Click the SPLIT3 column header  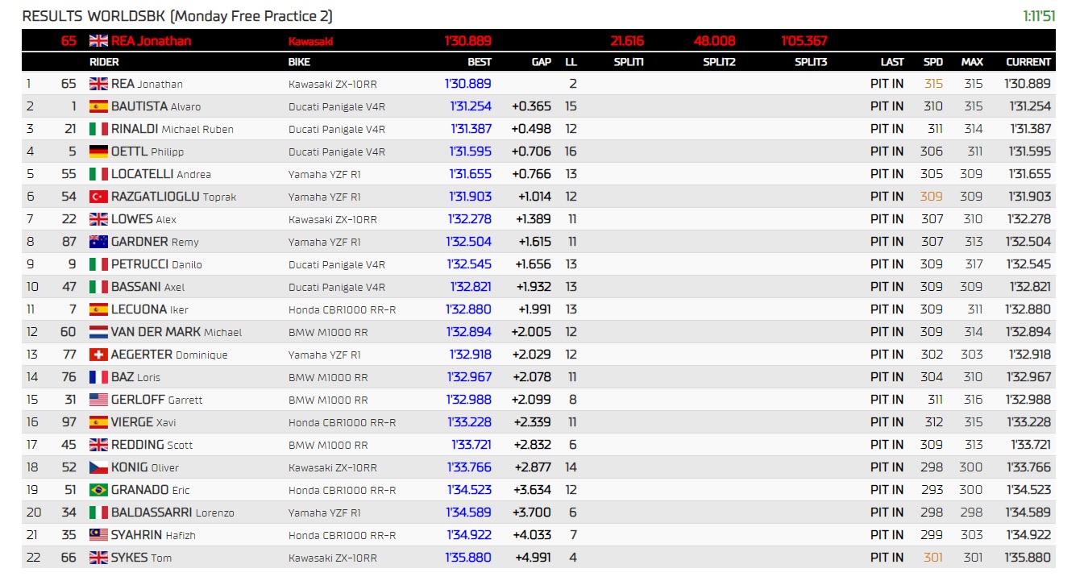click(x=811, y=62)
